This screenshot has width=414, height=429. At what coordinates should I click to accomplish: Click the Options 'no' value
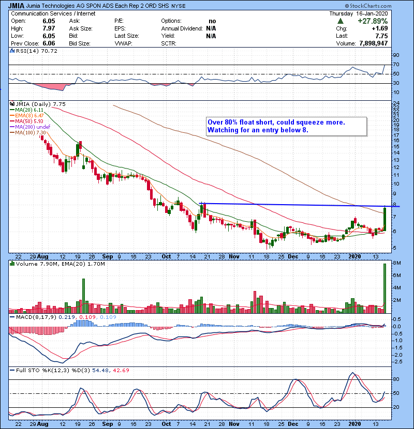(x=212, y=21)
